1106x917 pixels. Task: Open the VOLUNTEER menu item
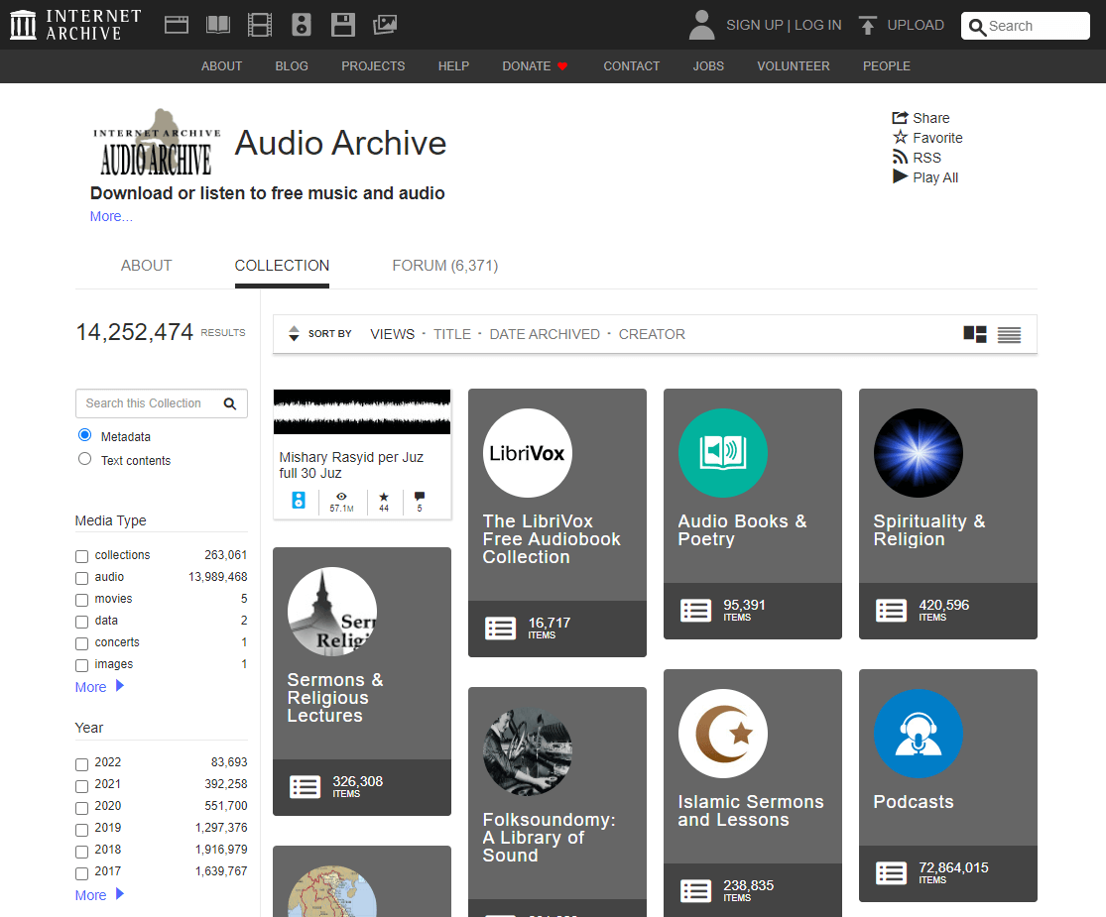[794, 66]
